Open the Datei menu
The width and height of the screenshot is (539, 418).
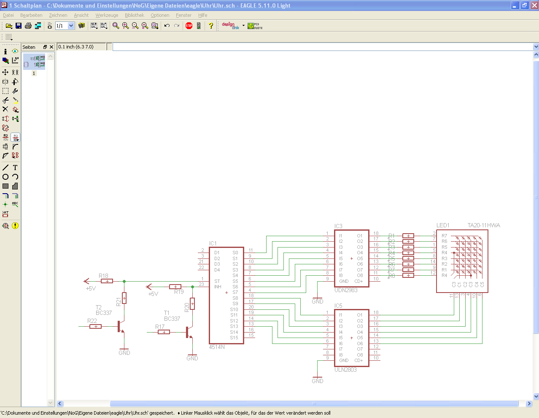[8, 15]
